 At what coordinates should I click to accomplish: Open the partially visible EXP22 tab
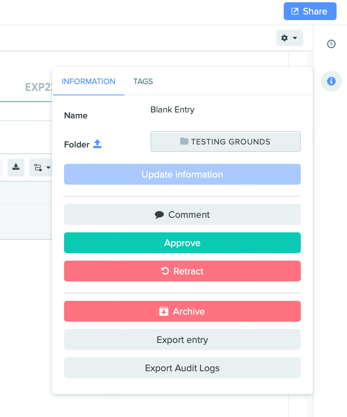point(39,87)
